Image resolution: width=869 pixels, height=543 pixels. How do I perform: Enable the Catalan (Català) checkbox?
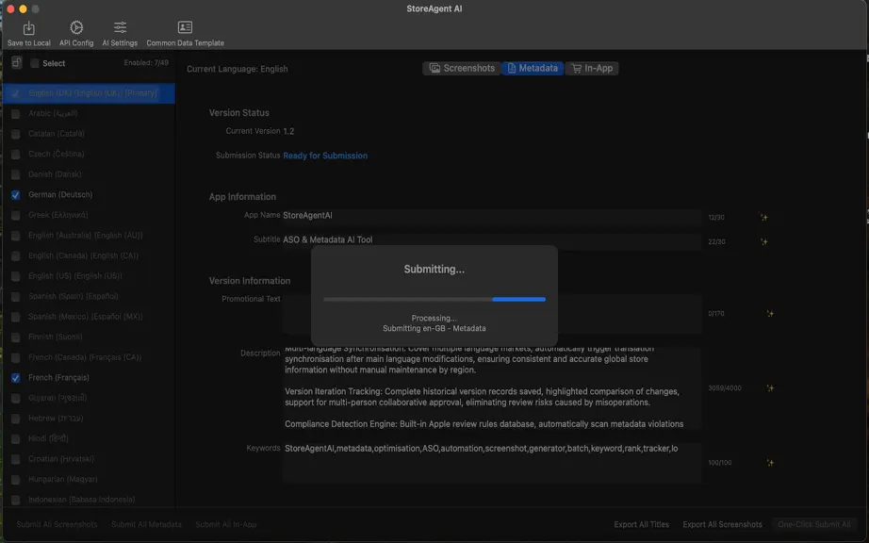pyautogui.click(x=15, y=134)
